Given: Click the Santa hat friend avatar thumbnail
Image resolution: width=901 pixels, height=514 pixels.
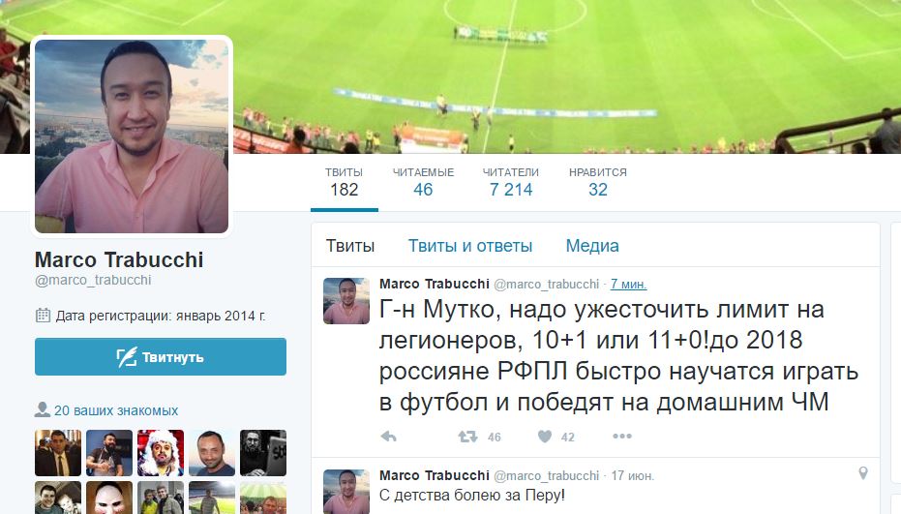Looking at the screenshot, I should click(x=161, y=453).
